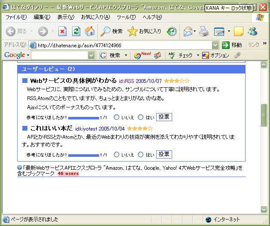The width and height of the screenshot is (270, 226).
Task: Open the 表示(V) menu
Action: (x=66, y=17)
